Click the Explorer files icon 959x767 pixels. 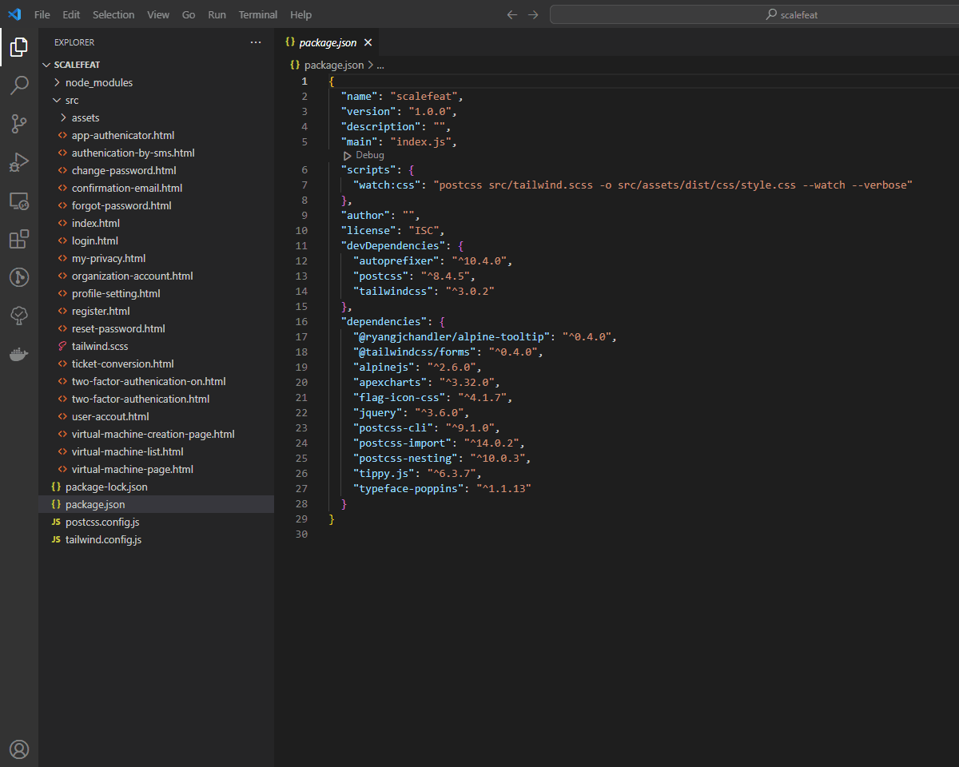19,47
